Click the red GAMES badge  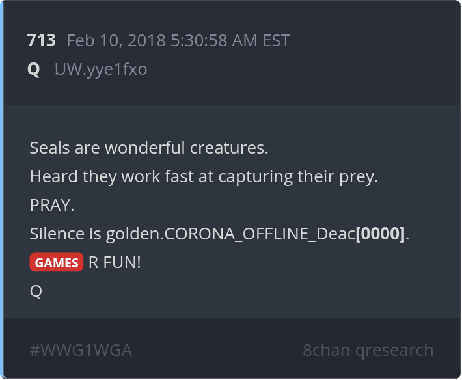click(56, 263)
